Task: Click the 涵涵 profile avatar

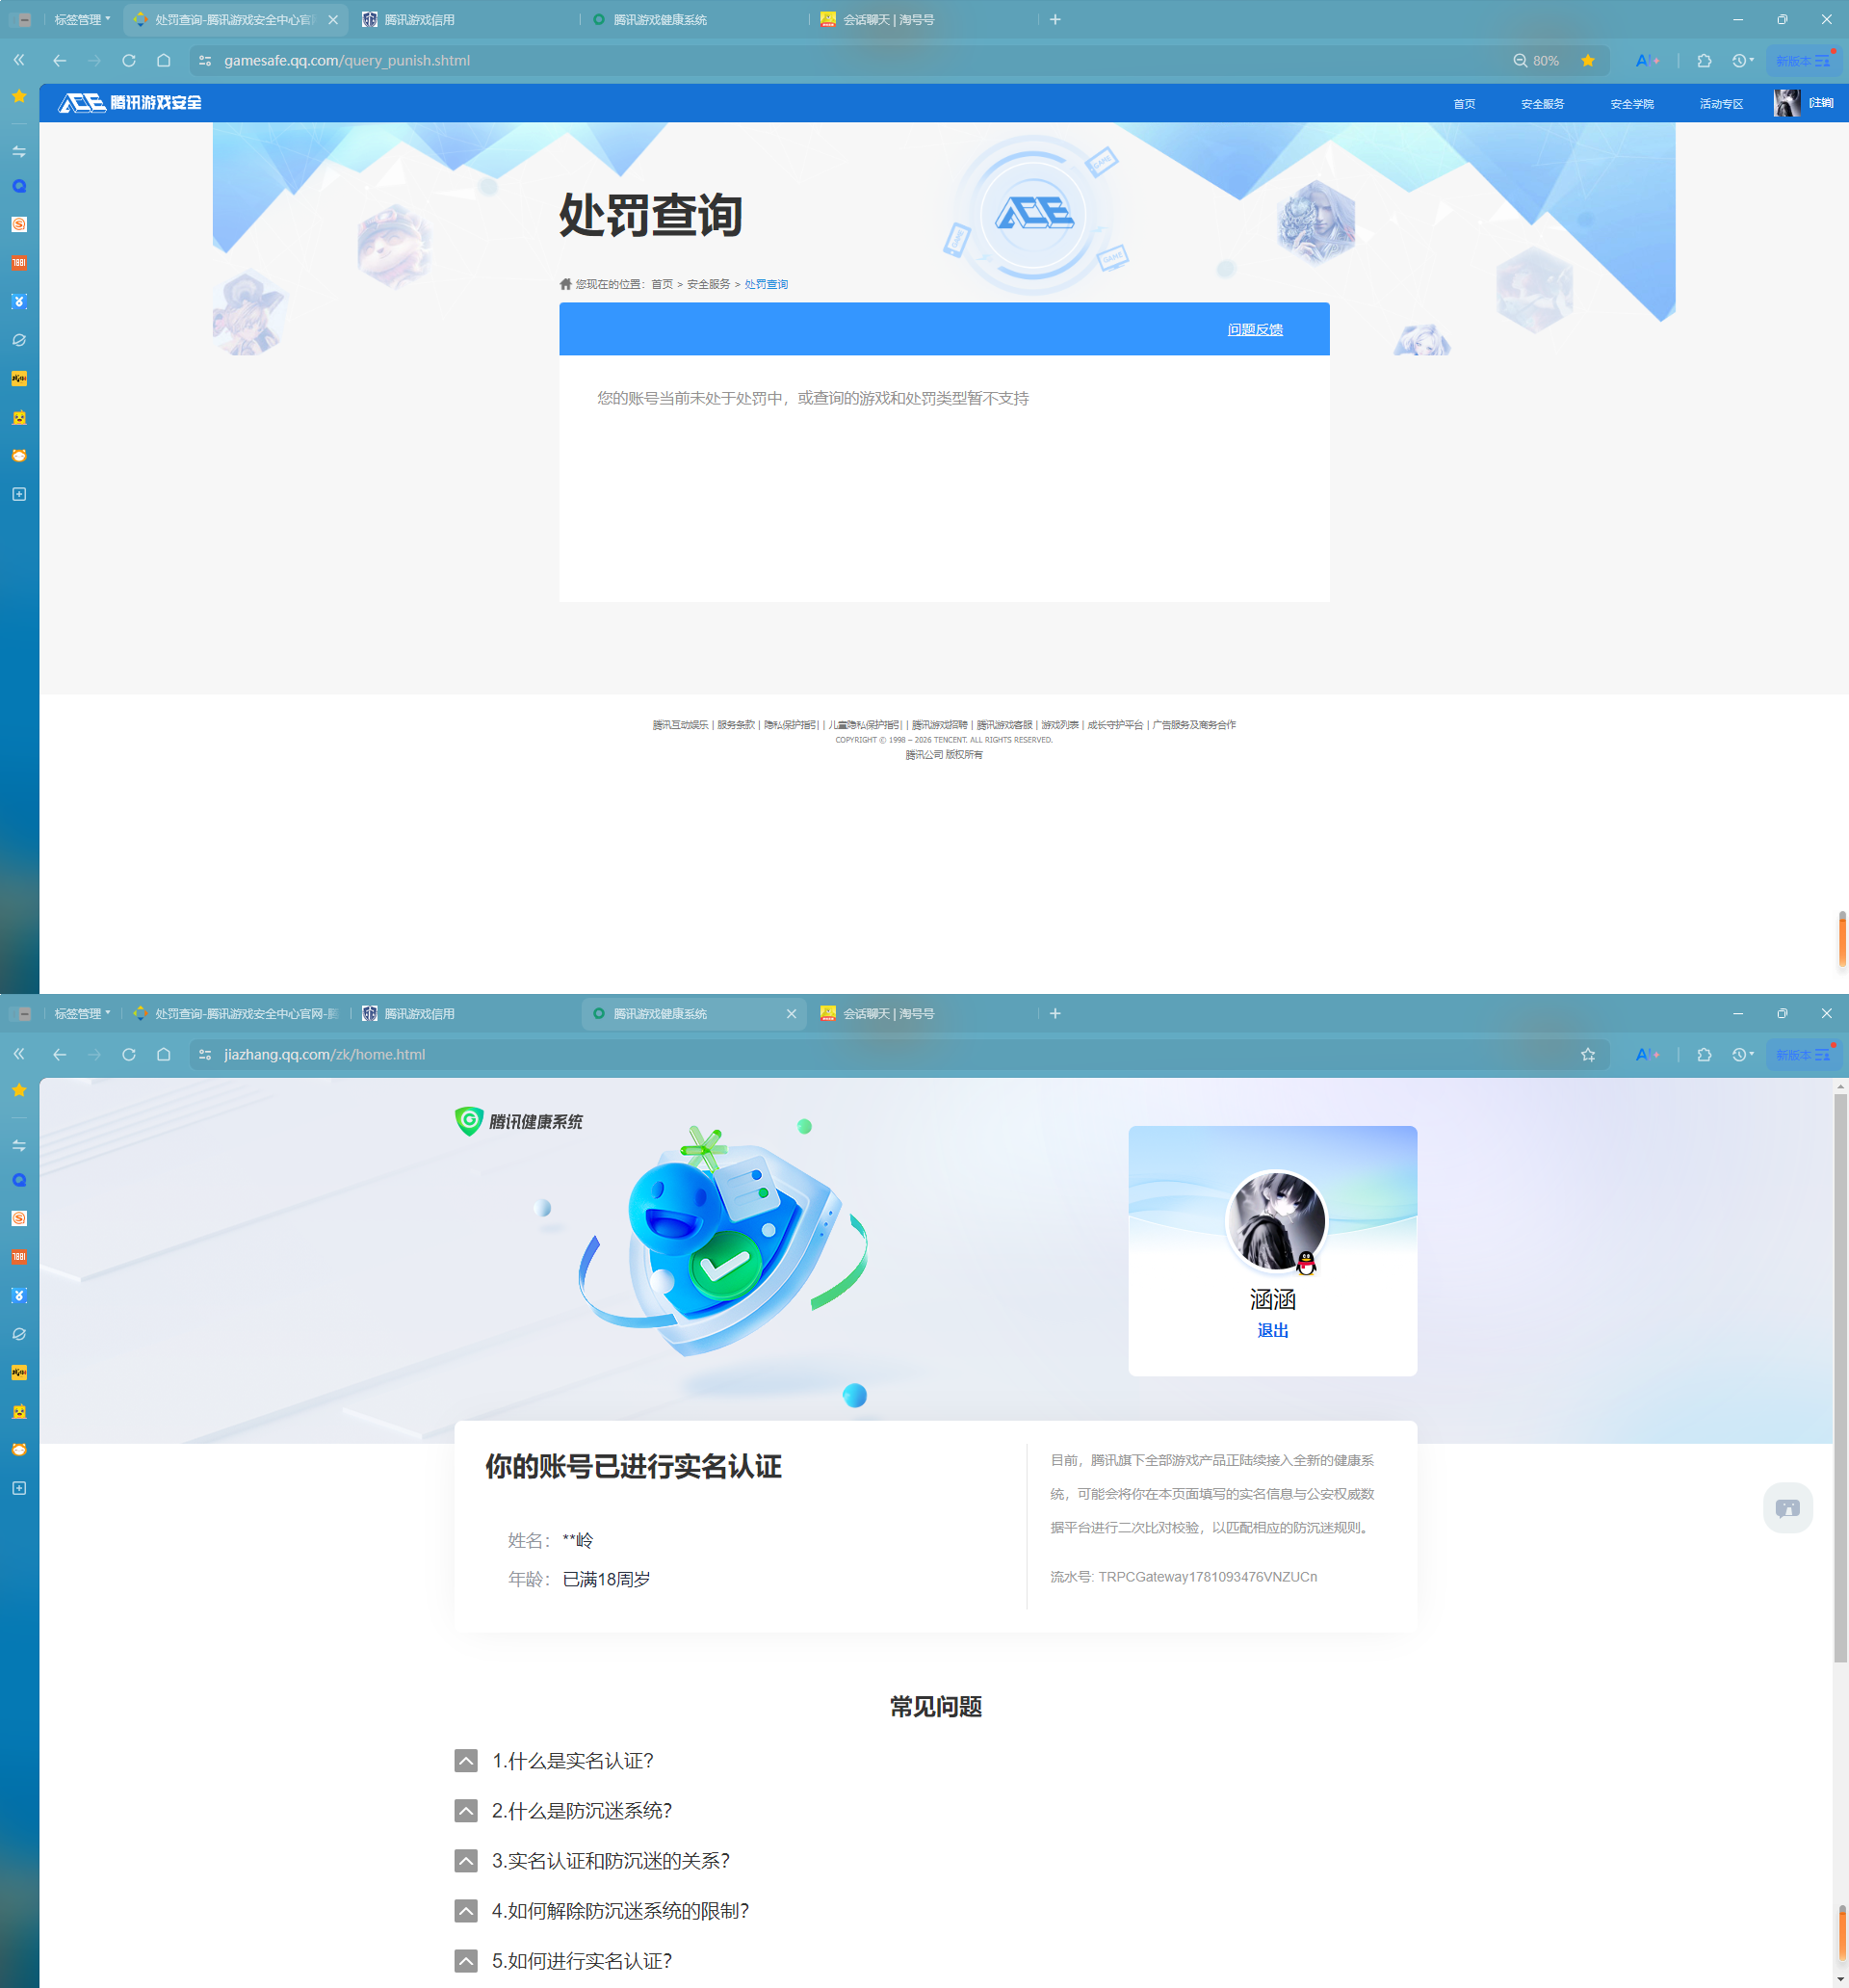Action: pyautogui.click(x=1275, y=1220)
